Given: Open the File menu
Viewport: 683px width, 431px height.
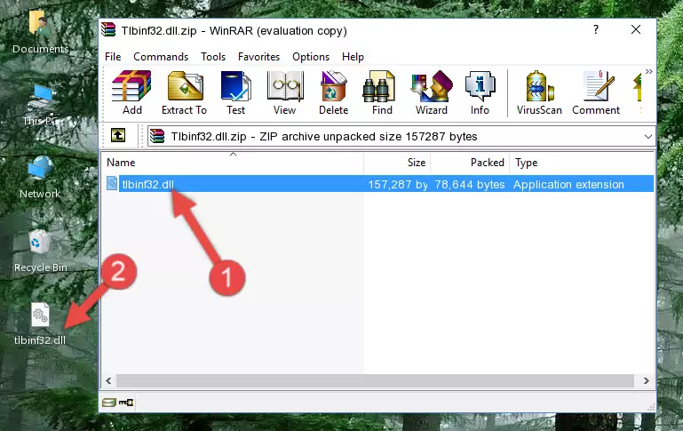Looking at the screenshot, I should point(113,57).
